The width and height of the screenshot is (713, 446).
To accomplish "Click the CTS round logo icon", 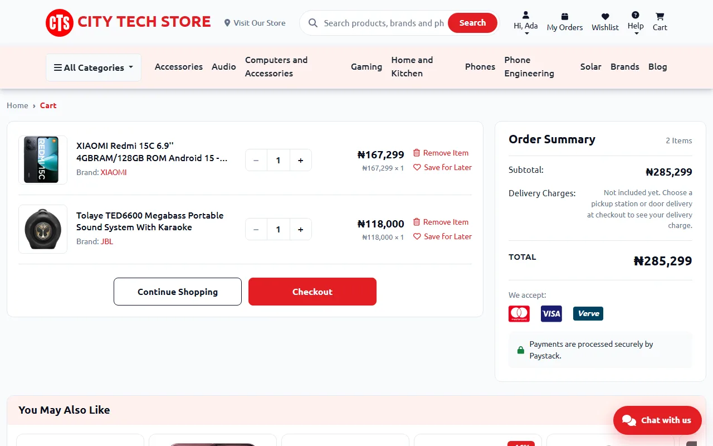I will click(x=60, y=23).
